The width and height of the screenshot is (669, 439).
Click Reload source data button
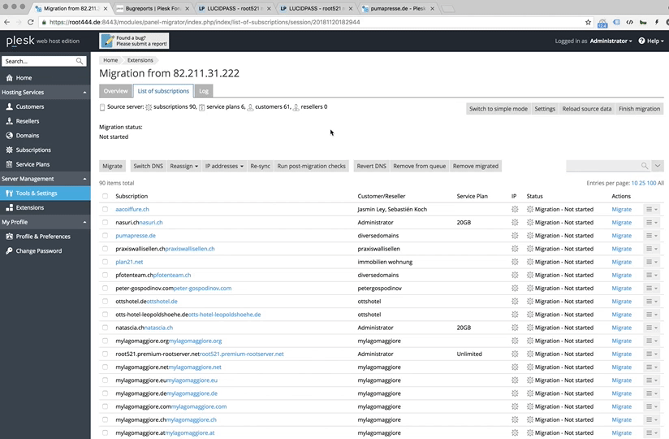(587, 109)
